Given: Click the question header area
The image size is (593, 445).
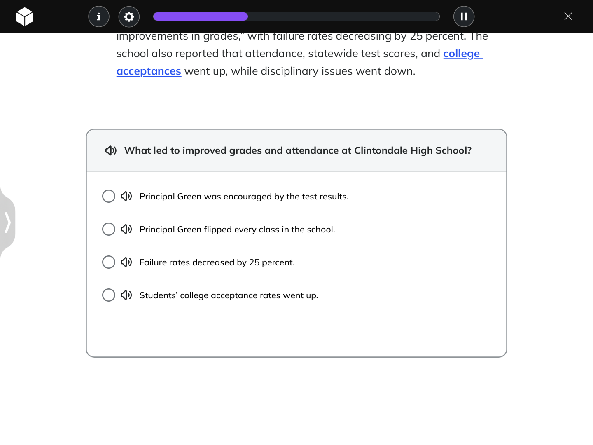Looking at the screenshot, I should pyautogui.click(x=296, y=150).
